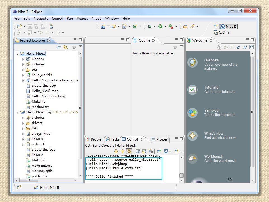
Task: Select mem_init.mk file
Action: point(41,166)
